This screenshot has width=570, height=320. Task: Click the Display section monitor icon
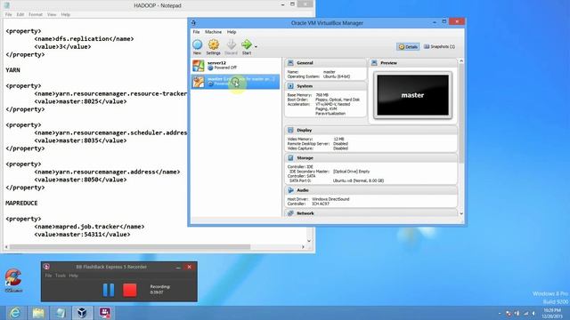[x=290, y=130]
